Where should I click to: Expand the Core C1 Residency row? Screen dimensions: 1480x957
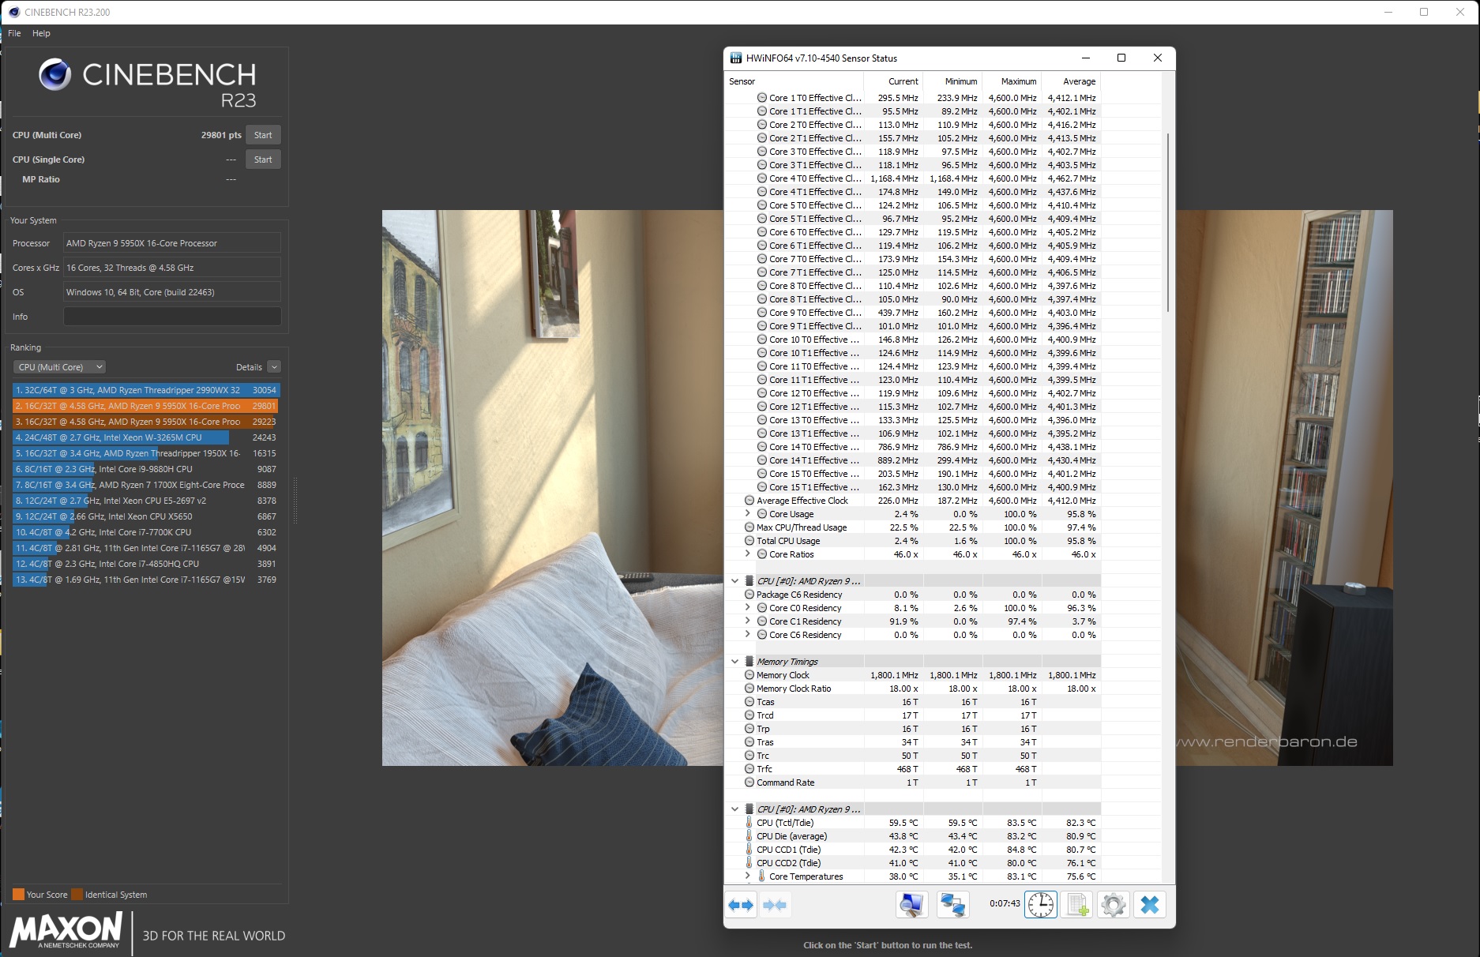point(747,621)
